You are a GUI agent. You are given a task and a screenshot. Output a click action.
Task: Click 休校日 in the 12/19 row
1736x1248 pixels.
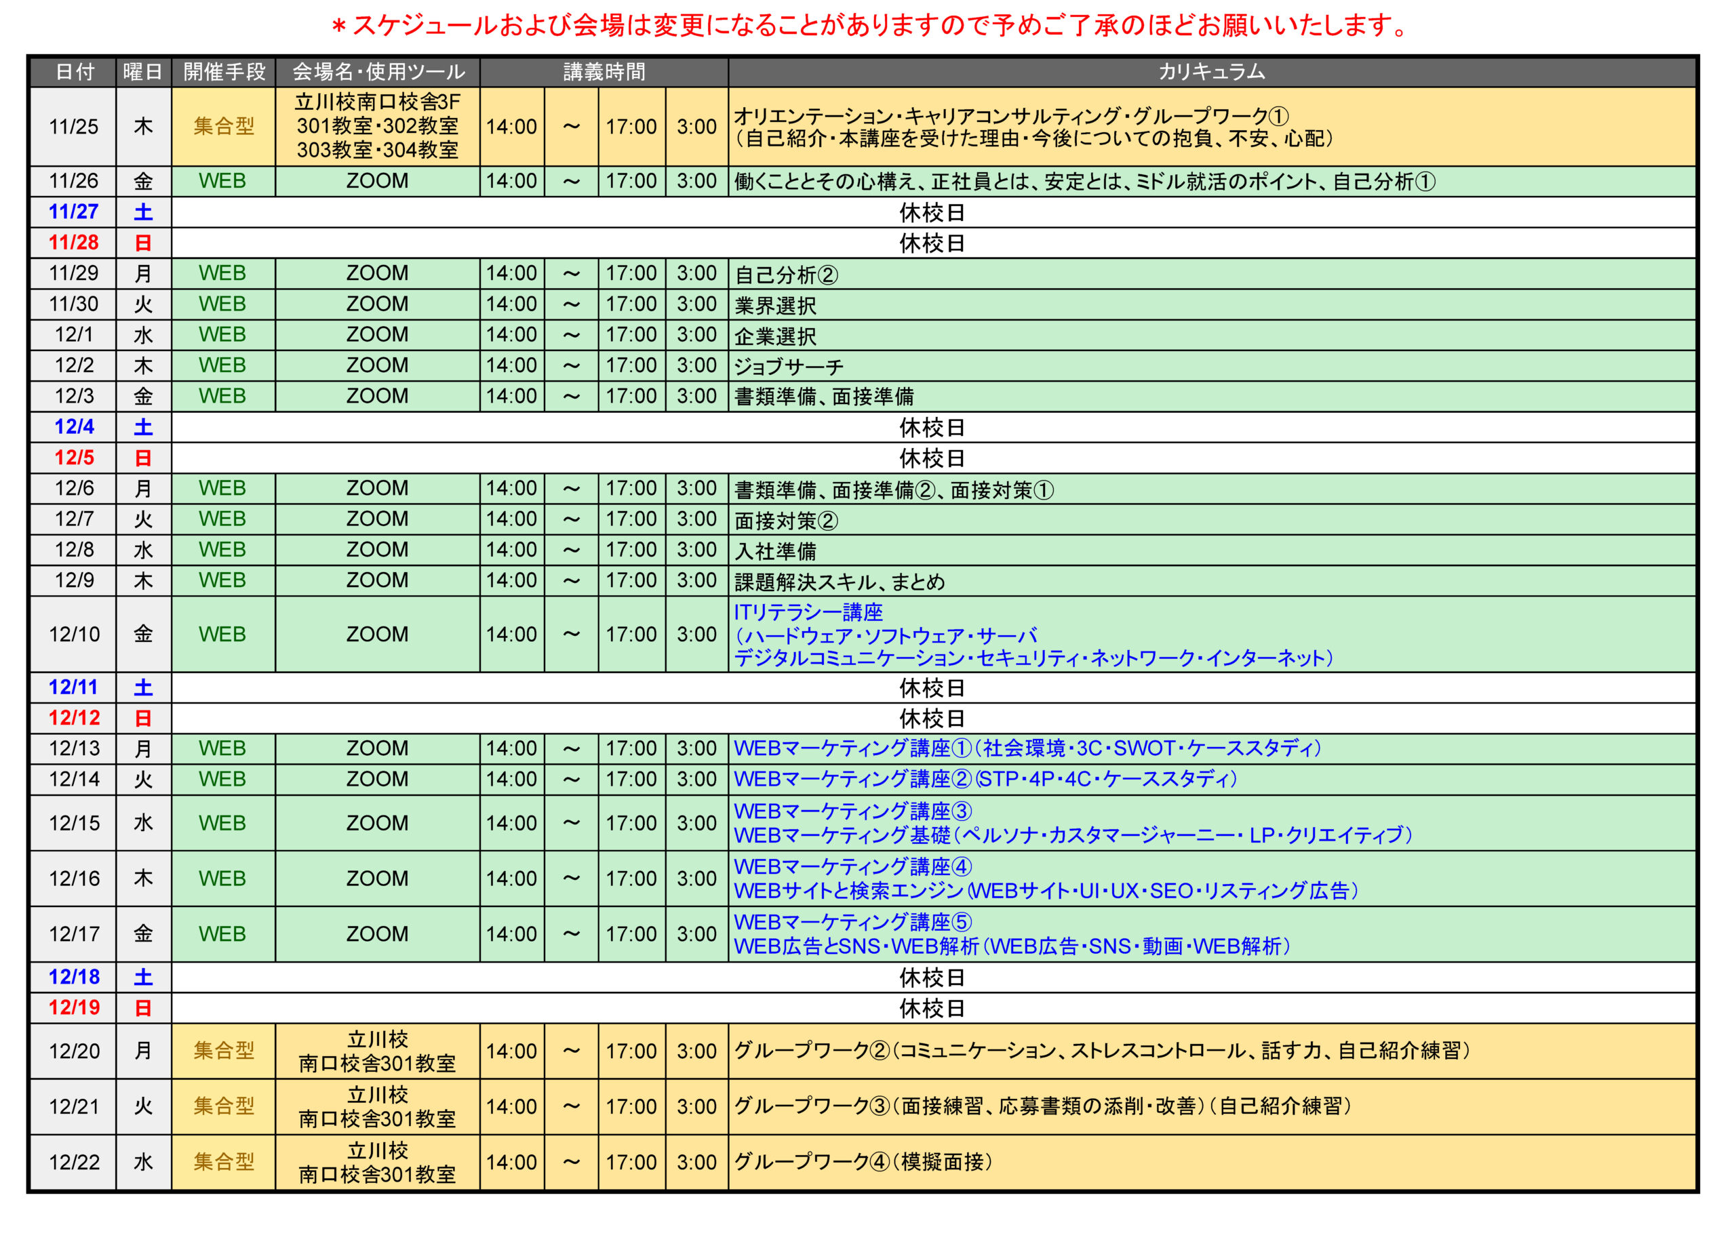coord(932,1009)
